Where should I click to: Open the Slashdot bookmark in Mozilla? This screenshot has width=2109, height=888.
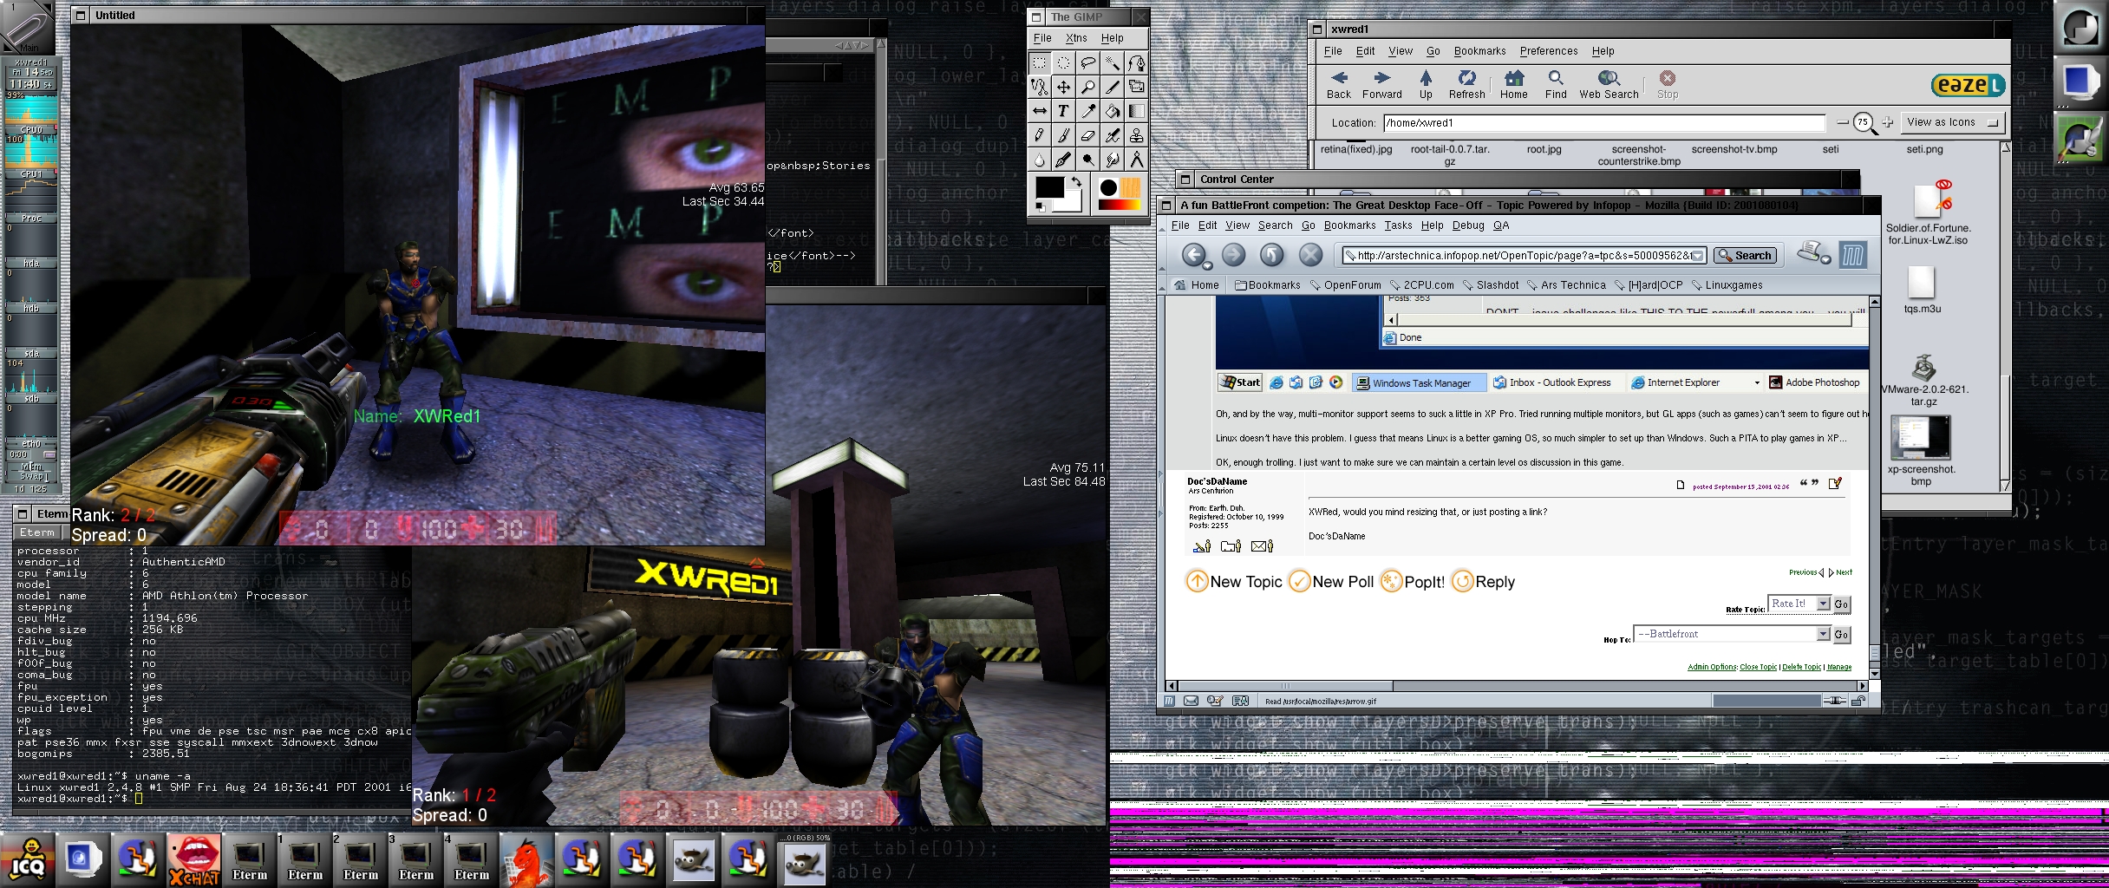click(x=1491, y=285)
